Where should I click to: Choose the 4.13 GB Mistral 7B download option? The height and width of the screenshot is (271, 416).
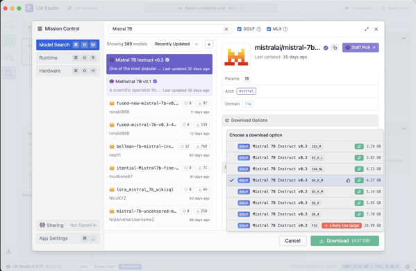point(305,169)
